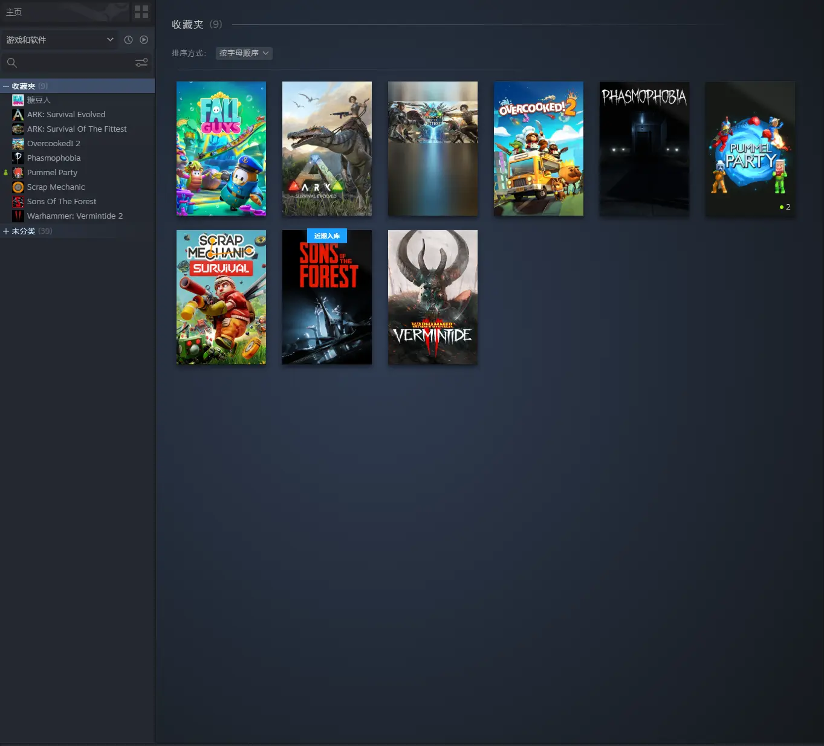Open the Scrap Mechanic Survival cover
This screenshot has width=824, height=746.
221,297
